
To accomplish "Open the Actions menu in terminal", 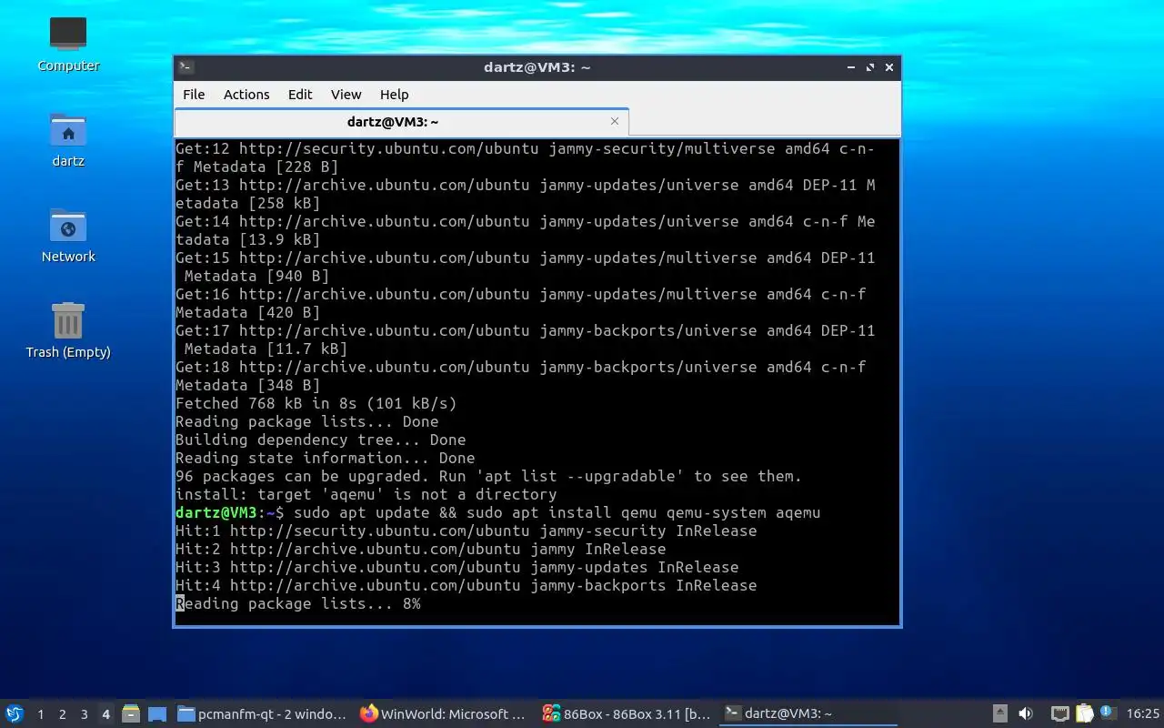I will [246, 95].
